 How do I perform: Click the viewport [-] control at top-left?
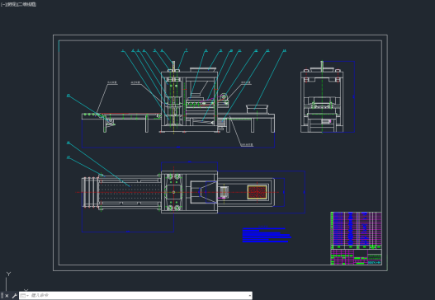2,4
